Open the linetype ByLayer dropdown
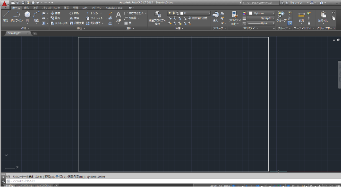The image size is (341, 187). [x=273, y=23]
